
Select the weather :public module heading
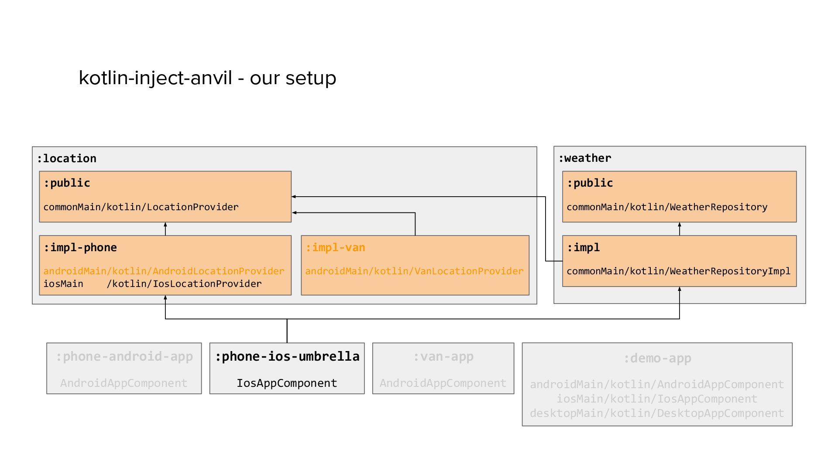coord(590,183)
